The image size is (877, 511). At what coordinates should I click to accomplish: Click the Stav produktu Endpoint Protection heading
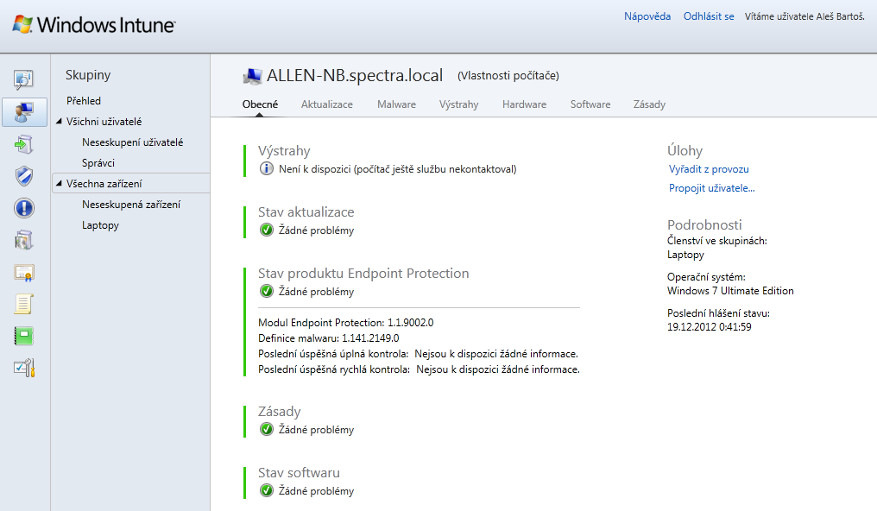point(363,273)
